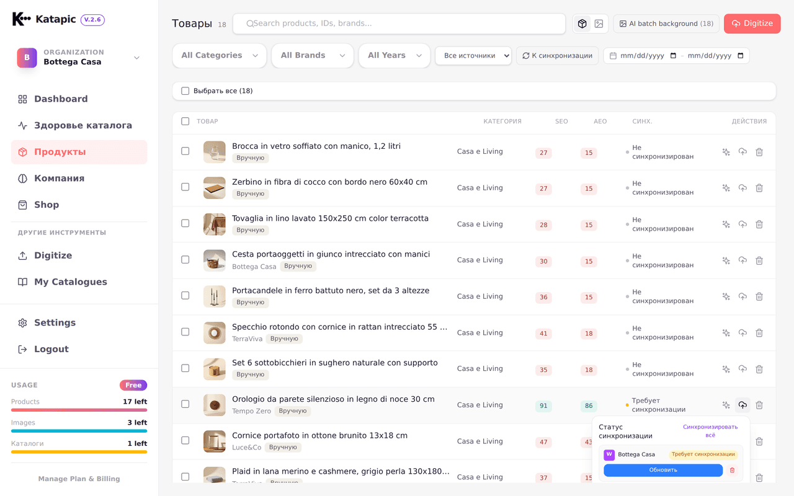Open the Все источники source selector

473,56
